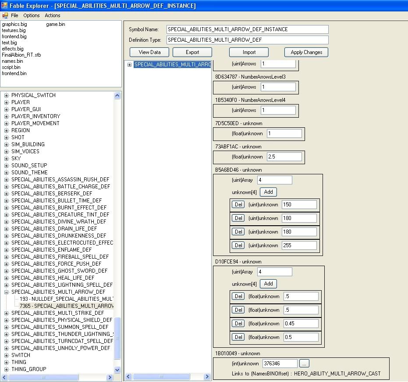Viewport: 408px width, 382px height.
Task: Expand the SKY tree node
Action: coord(6,159)
